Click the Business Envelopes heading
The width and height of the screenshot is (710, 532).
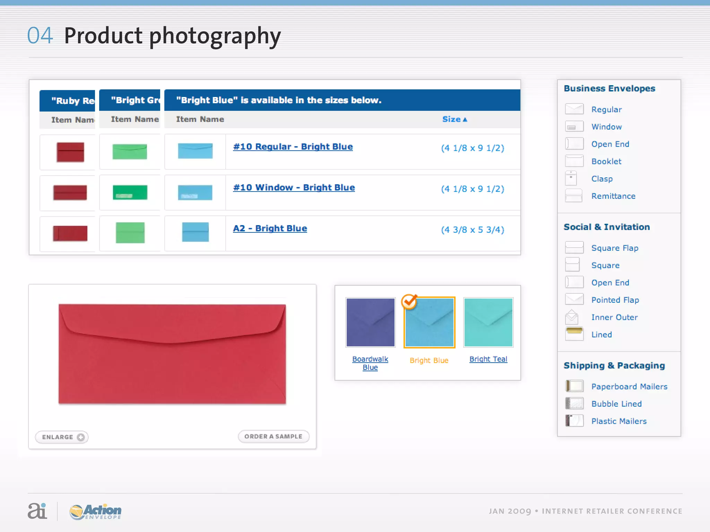[x=609, y=89]
